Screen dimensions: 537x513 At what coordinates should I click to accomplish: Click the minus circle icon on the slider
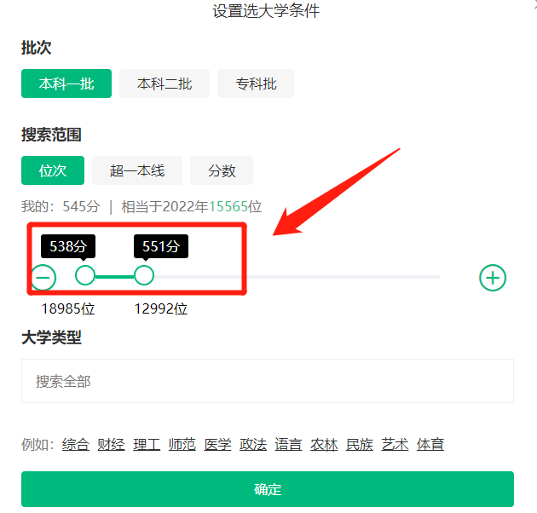[x=43, y=277]
